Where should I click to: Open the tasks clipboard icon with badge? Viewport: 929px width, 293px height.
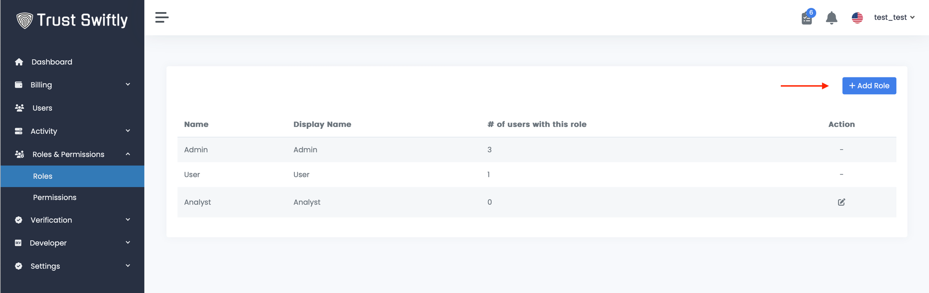[x=807, y=19]
